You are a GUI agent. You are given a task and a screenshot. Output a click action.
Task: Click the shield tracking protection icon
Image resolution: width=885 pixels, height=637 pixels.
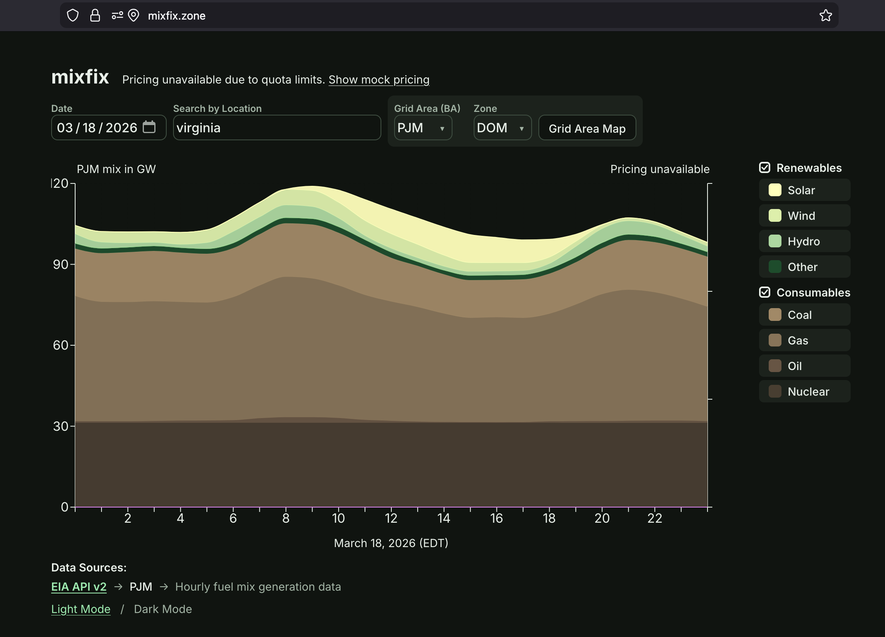click(73, 16)
